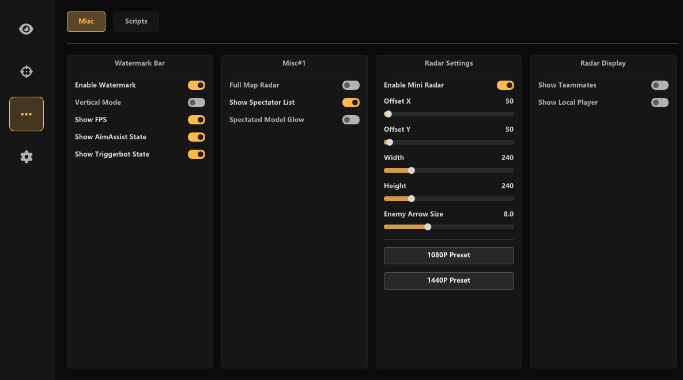Image resolution: width=683 pixels, height=380 pixels.
Task: Toggle Show AimAssist State switch
Action: pos(197,137)
